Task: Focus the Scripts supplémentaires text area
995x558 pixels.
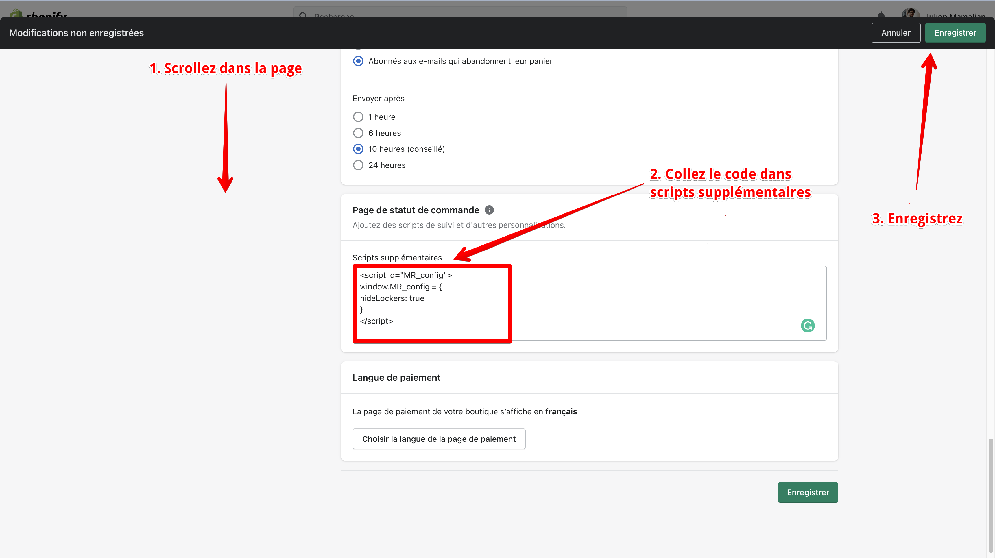Action: (589, 303)
